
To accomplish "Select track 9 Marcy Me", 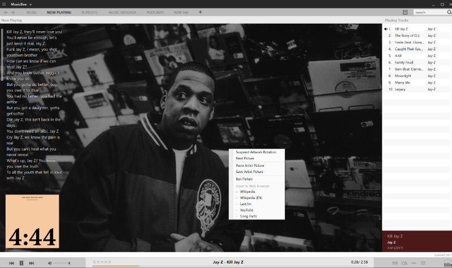I will click(x=416, y=83).
